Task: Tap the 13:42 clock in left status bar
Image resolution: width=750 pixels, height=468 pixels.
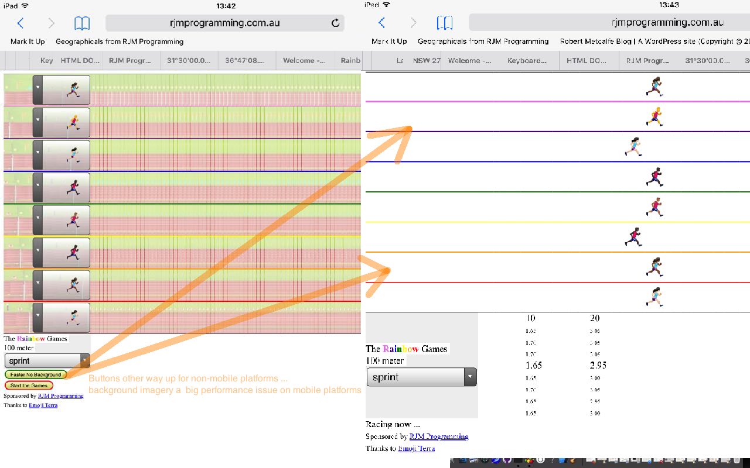Action: point(226,6)
